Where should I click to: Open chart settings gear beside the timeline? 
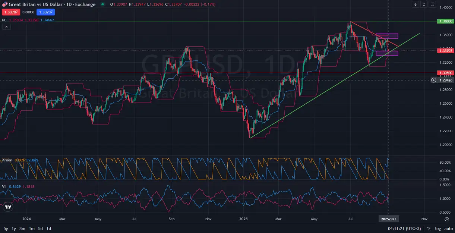(x=447, y=219)
